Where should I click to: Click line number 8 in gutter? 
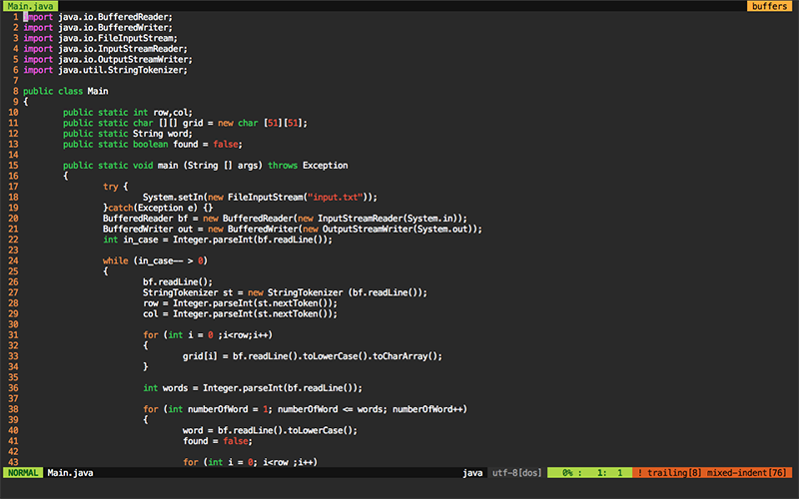click(15, 91)
